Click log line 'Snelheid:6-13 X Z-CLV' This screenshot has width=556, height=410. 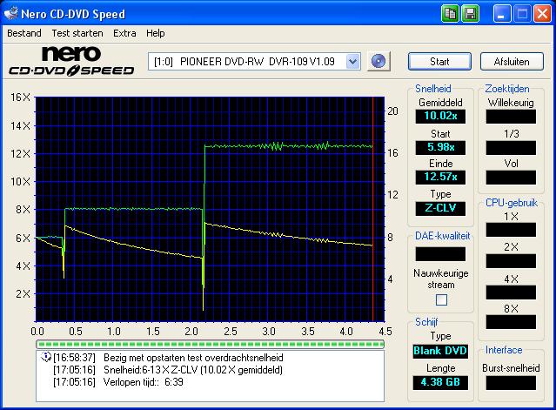[168, 370]
